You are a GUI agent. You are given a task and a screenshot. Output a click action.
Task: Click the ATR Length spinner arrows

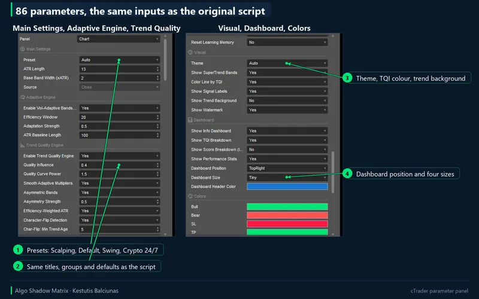(x=157, y=69)
